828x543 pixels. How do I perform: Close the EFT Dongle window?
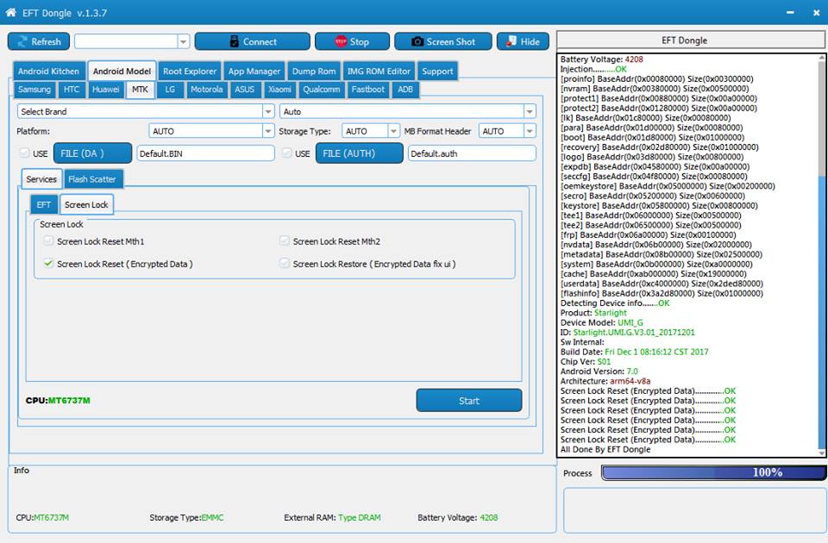(813, 14)
